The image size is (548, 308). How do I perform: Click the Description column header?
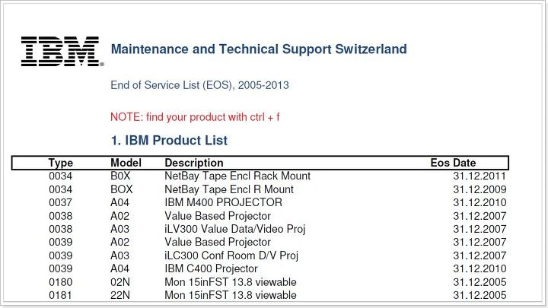(194, 163)
